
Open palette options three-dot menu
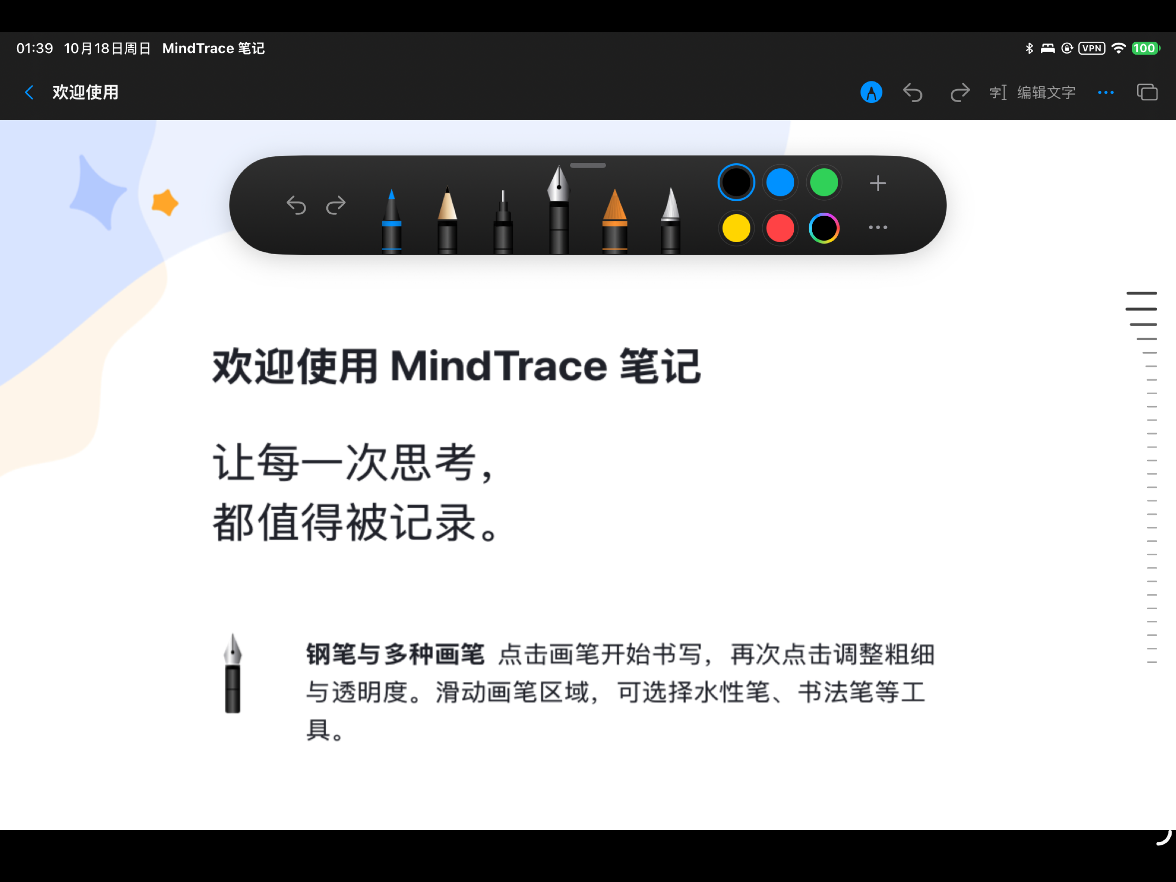[878, 227]
